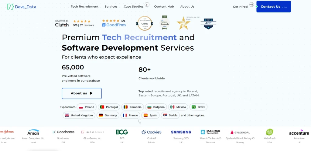Select the Germany region chip
Viewport: 311px width, 151px height.
point(108,115)
